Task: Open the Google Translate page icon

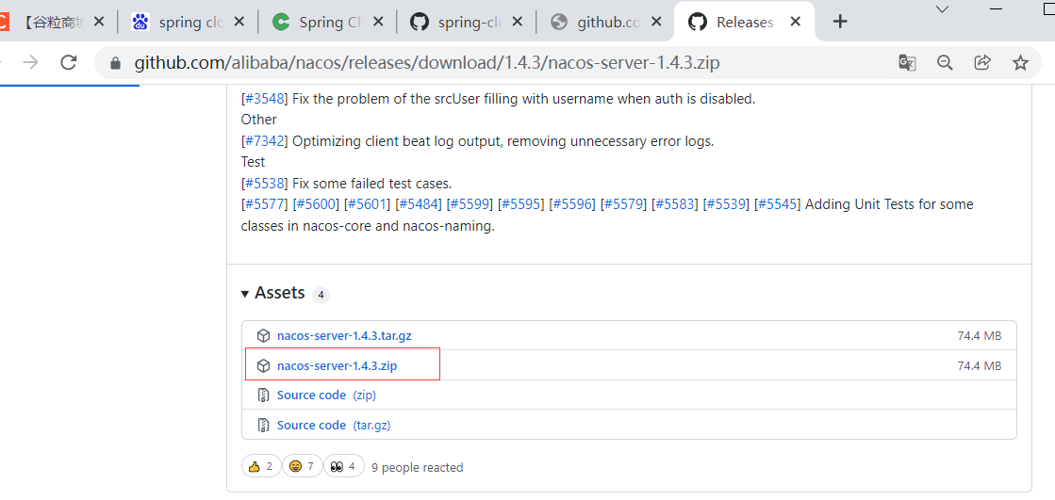Action: click(907, 62)
